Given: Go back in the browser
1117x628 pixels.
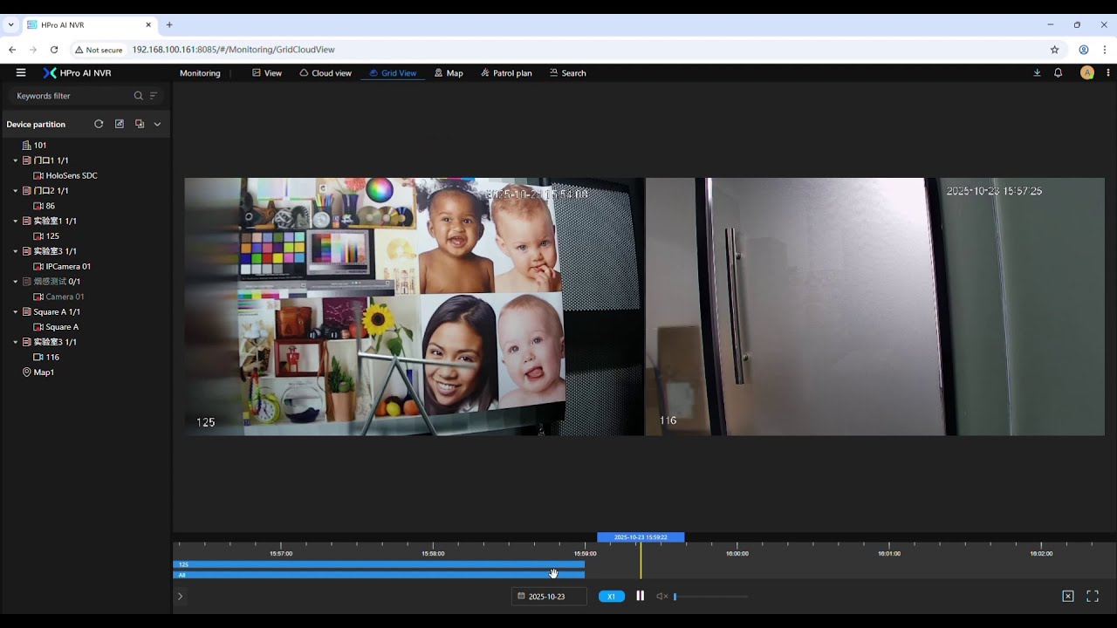Looking at the screenshot, I should pos(12,50).
